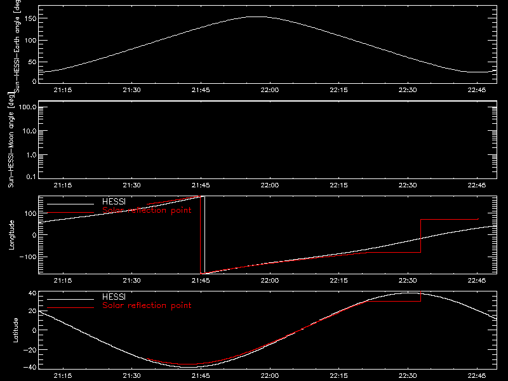Click 21:15 time label under Earth angle plot
The image size is (508, 381).
(62, 90)
